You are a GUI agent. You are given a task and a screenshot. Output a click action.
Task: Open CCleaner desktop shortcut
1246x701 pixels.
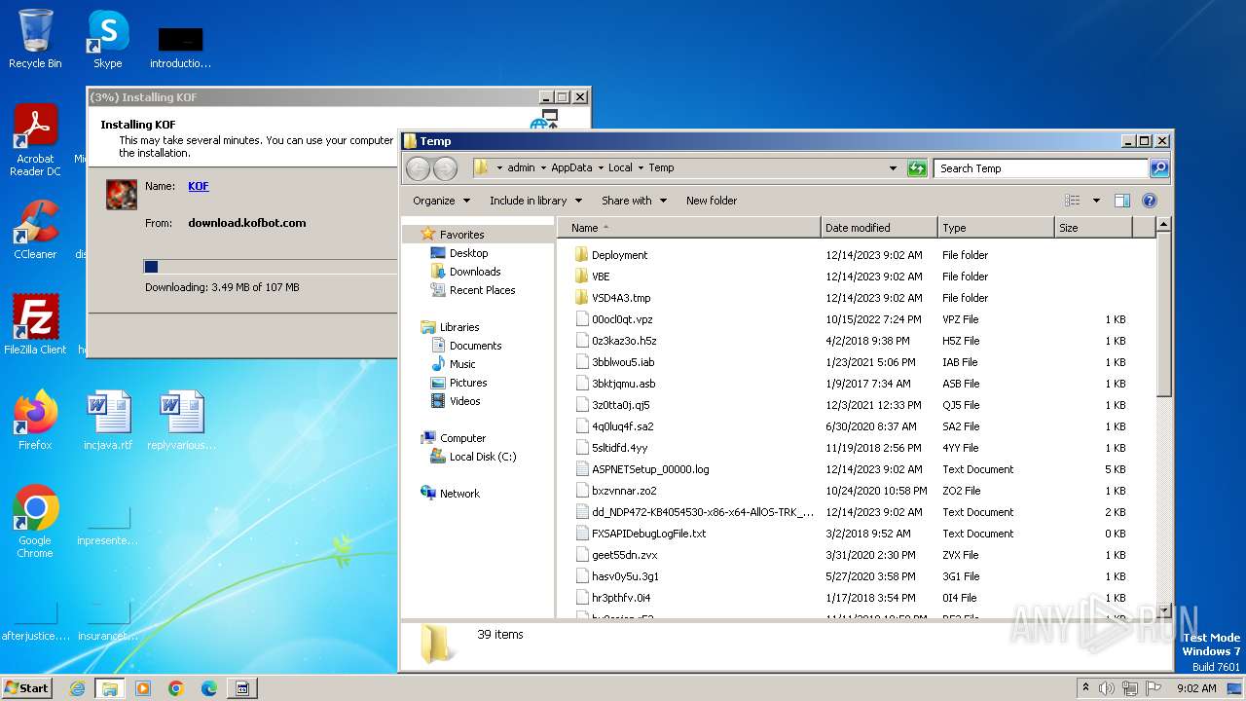click(x=35, y=230)
